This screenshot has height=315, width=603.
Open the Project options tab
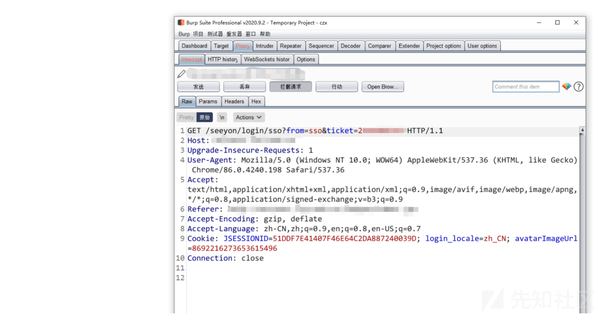[444, 46]
